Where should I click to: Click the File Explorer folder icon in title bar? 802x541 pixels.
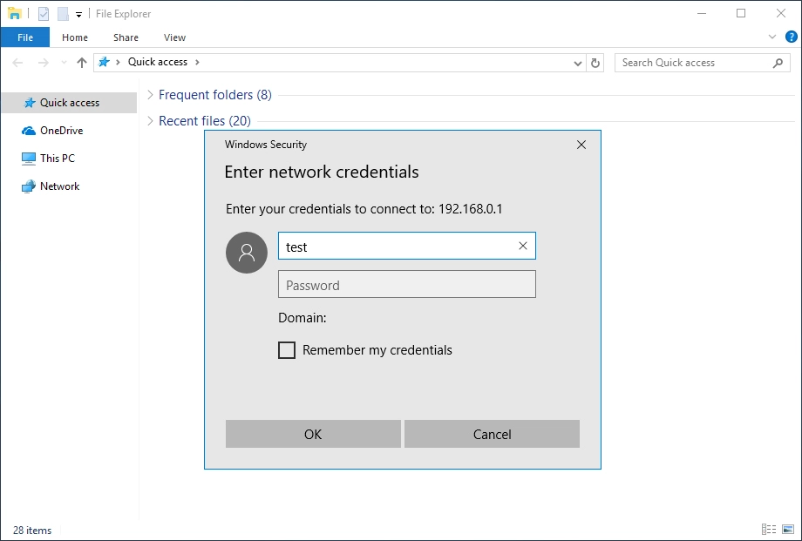[14, 14]
